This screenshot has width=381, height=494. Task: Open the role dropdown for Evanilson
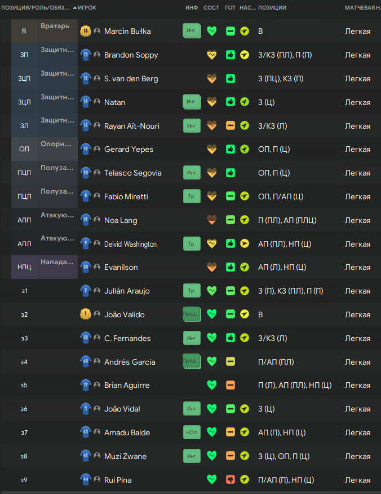coord(59,263)
